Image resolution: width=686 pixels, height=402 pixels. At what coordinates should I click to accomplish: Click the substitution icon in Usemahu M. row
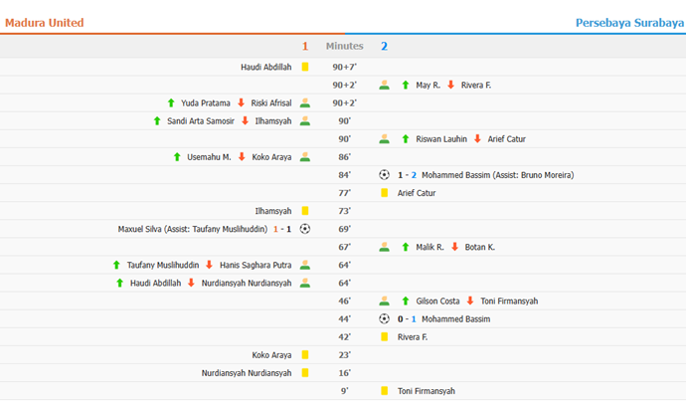(x=305, y=157)
